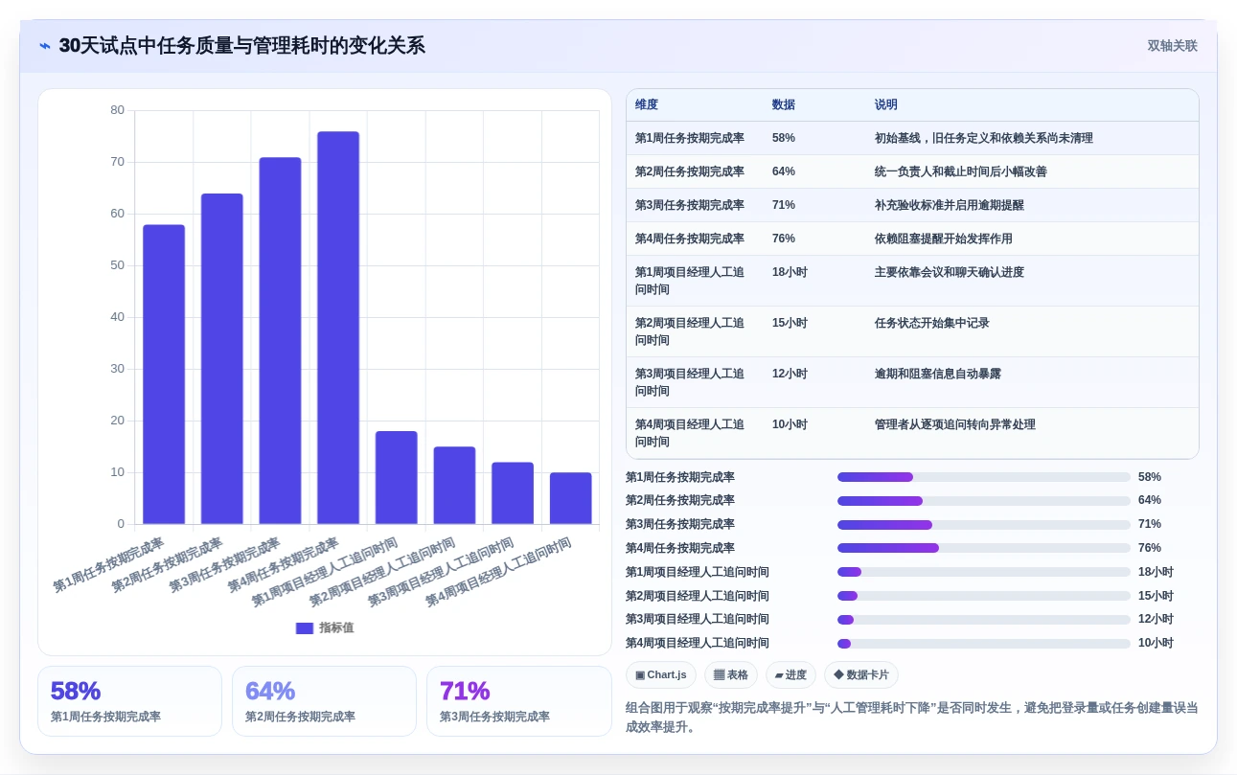The image size is (1237, 775).
Task: Click the 第2周任务按期完成率 bar in chart
Action: [222, 359]
